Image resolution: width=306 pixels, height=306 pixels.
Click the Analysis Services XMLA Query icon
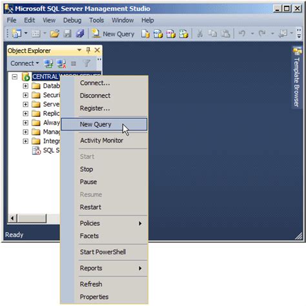[183, 34]
